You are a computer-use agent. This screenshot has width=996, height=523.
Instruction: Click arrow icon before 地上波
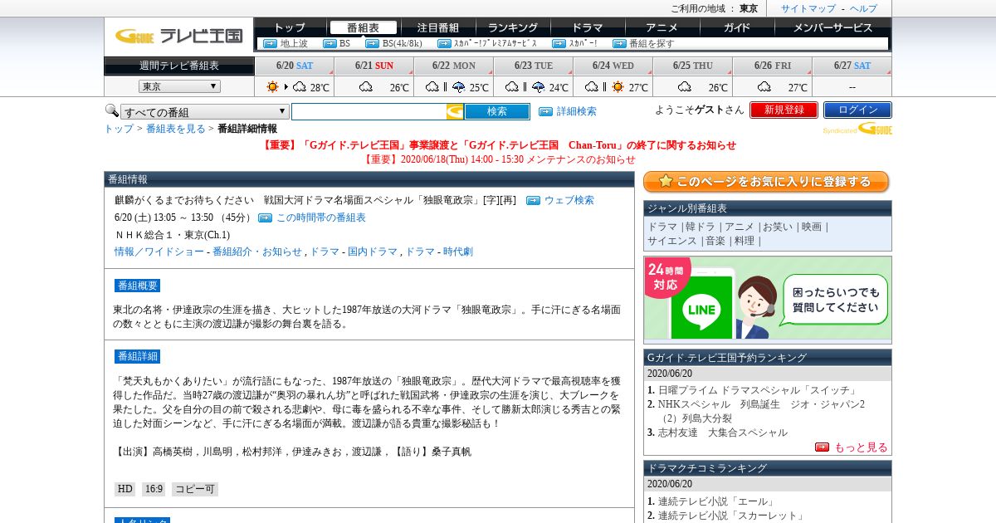[x=270, y=43]
